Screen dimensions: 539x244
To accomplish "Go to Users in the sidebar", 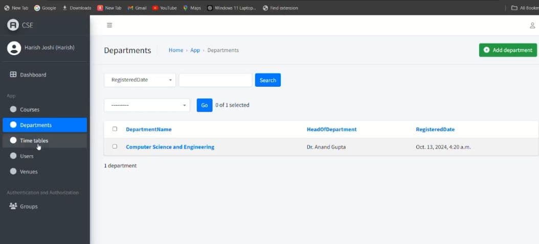I will tap(27, 156).
